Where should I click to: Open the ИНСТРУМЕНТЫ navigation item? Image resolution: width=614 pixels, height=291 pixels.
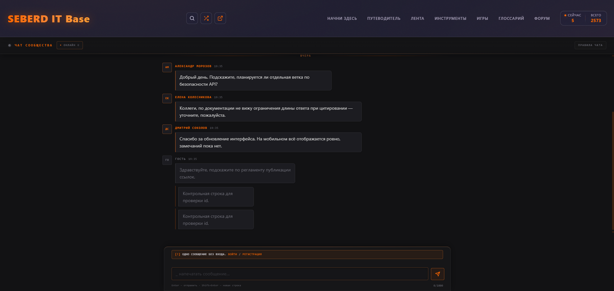point(450,18)
